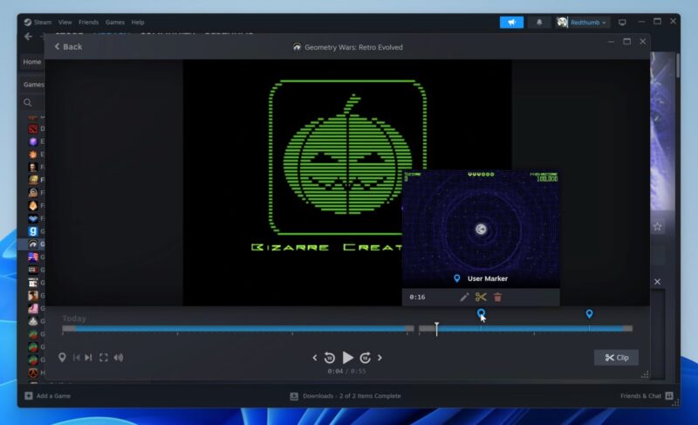Play the recording

(347, 357)
